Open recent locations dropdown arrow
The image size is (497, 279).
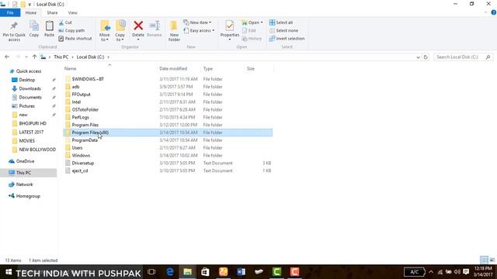pyautogui.click(x=26, y=57)
